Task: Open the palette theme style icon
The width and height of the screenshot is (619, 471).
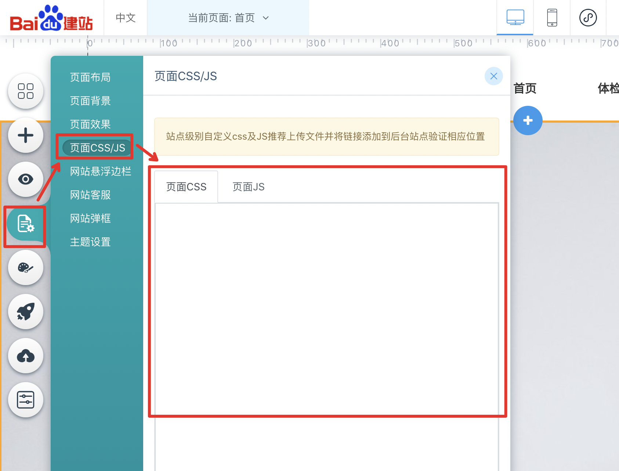Action: coord(26,267)
